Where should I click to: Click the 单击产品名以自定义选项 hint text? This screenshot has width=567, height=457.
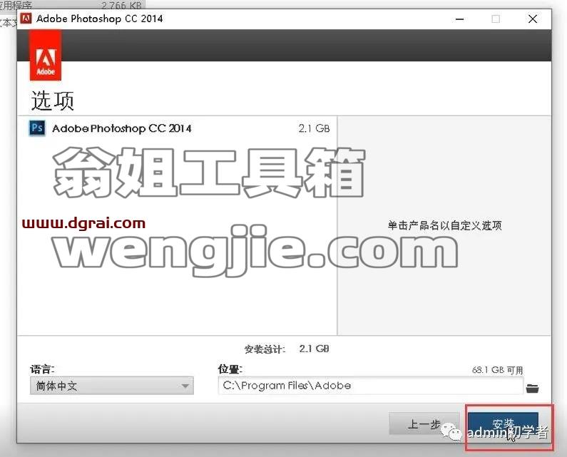coord(444,225)
